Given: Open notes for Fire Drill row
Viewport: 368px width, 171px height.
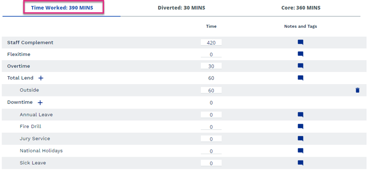Looking at the screenshot, I should point(300,126).
